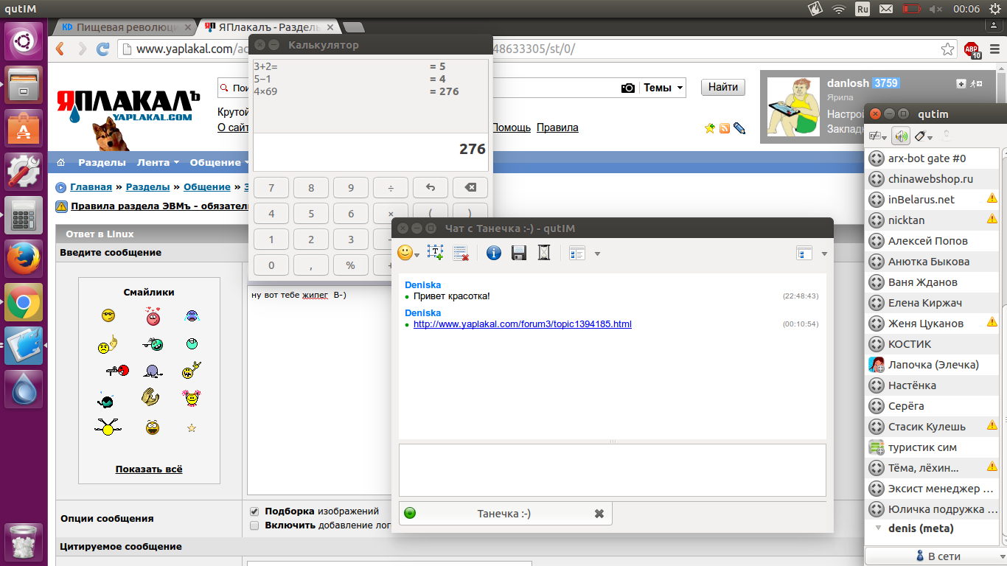Click Показать всё under smileys
The width and height of the screenshot is (1007, 566).
(x=149, y=469)
